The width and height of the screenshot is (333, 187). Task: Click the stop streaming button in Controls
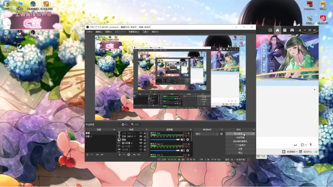pyautogui.click(x=238, y=134)
